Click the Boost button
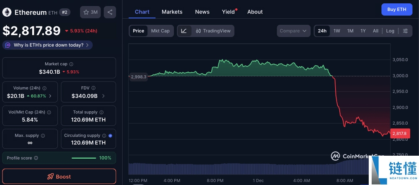This screenshot has height=185, width=419. (59, 177)
